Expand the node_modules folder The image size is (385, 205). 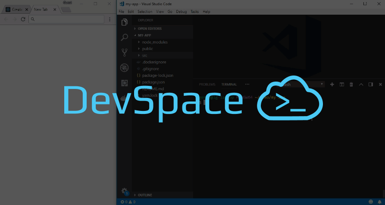[x=155, y=42]
